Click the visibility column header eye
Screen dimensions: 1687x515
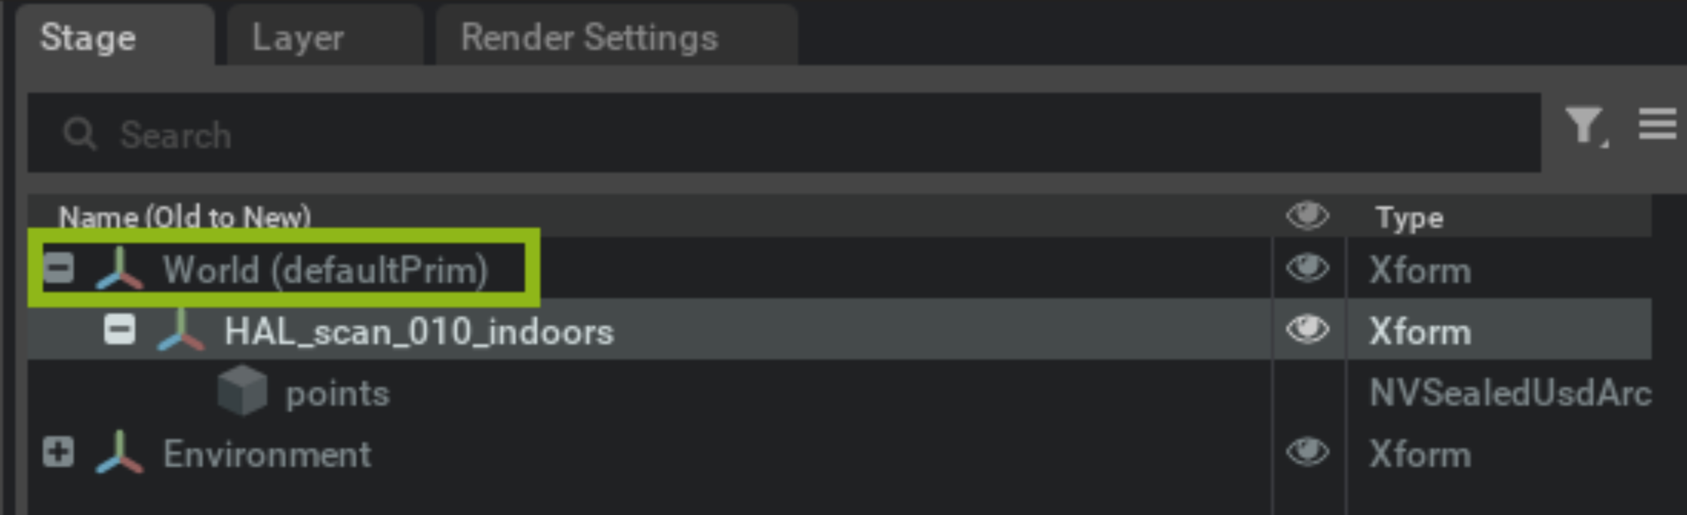point(1307,216)
